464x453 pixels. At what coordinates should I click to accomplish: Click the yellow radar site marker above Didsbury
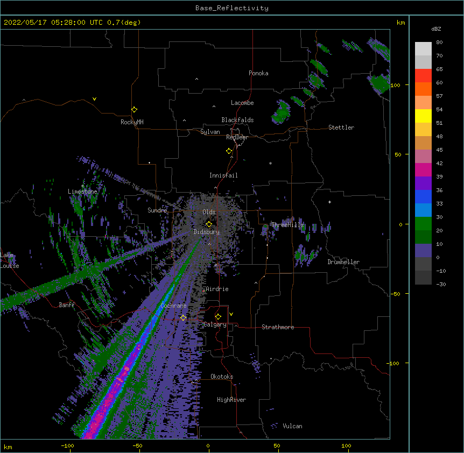coord(209,224)
